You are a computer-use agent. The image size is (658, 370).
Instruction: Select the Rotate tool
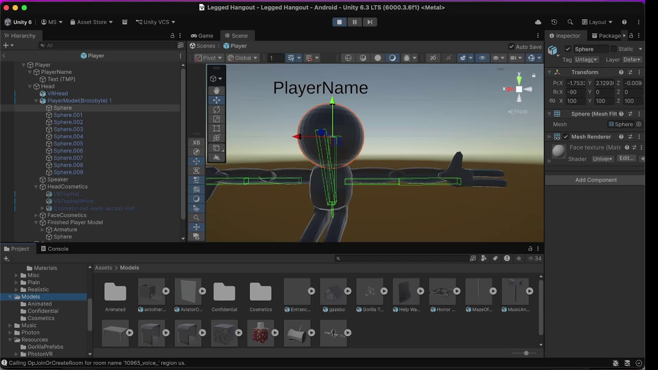(x=216, y=109)
